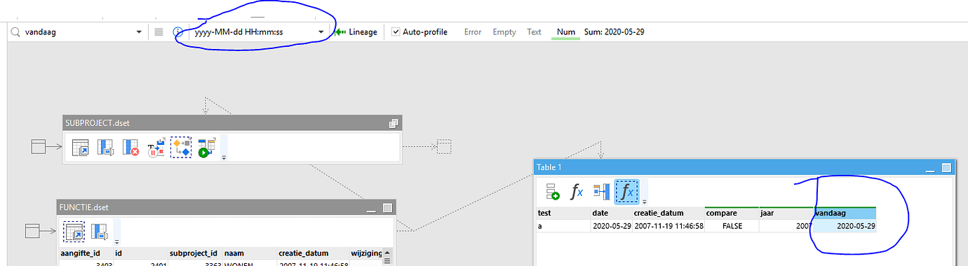Image resolution: width=968 pixels, height=266 pixels.
Task: Click the SUBPROJECT.dset title bar
Action: coord(231,123)
